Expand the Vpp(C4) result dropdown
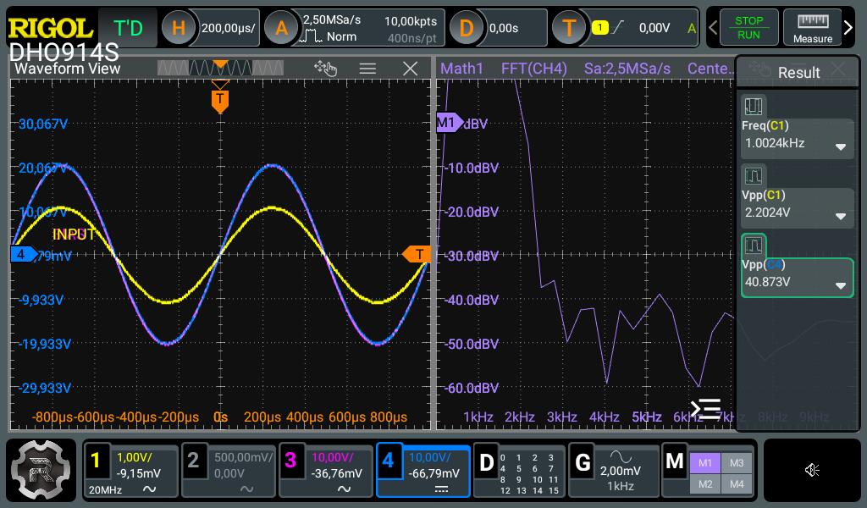The width and height of the screenshot is (867, 508). tap(841, 286)
